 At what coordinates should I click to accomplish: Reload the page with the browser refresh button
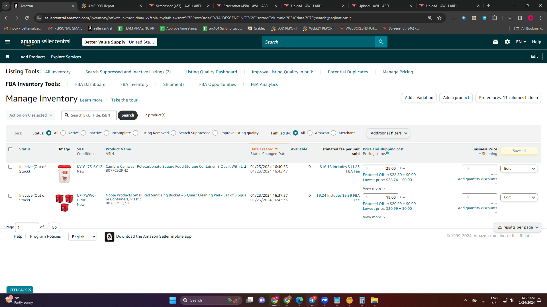point(27,18)
